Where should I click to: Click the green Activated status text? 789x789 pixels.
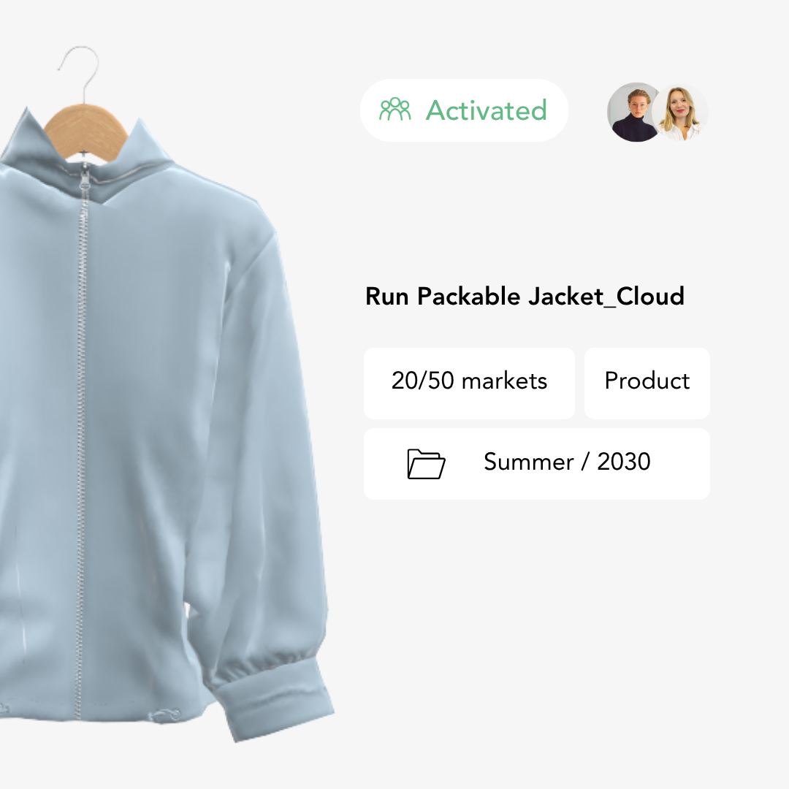(486, 110)
